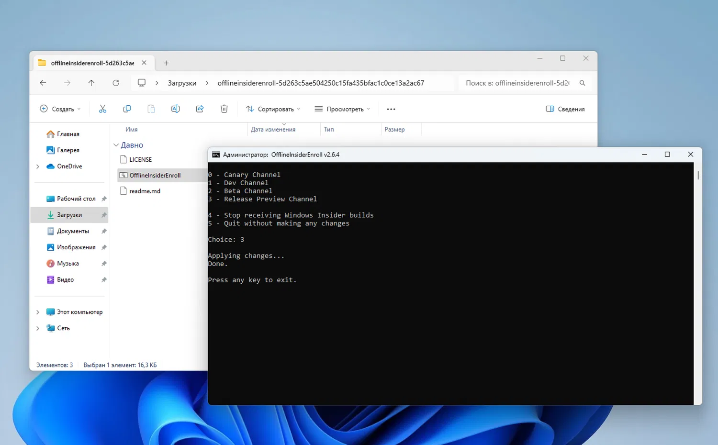Click the Rename icon in Explorer toolbar
This screenshot has width=718, height=445.
176,109
